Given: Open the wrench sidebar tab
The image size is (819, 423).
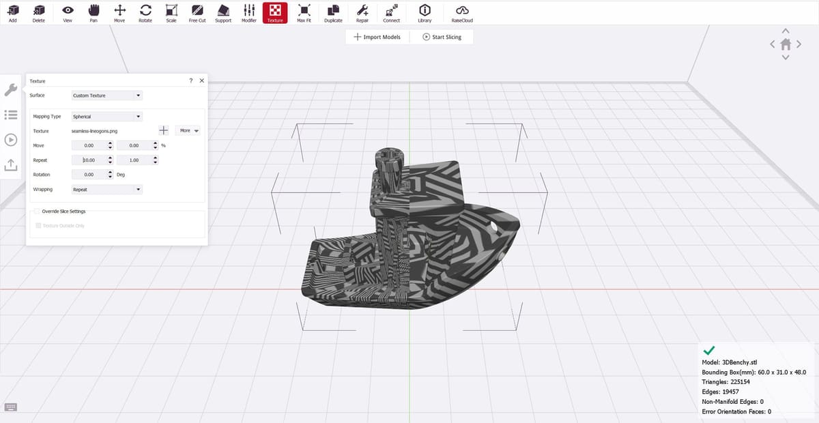Looking at the screenshot, I should pyautogui.click(x=10, y=89).
